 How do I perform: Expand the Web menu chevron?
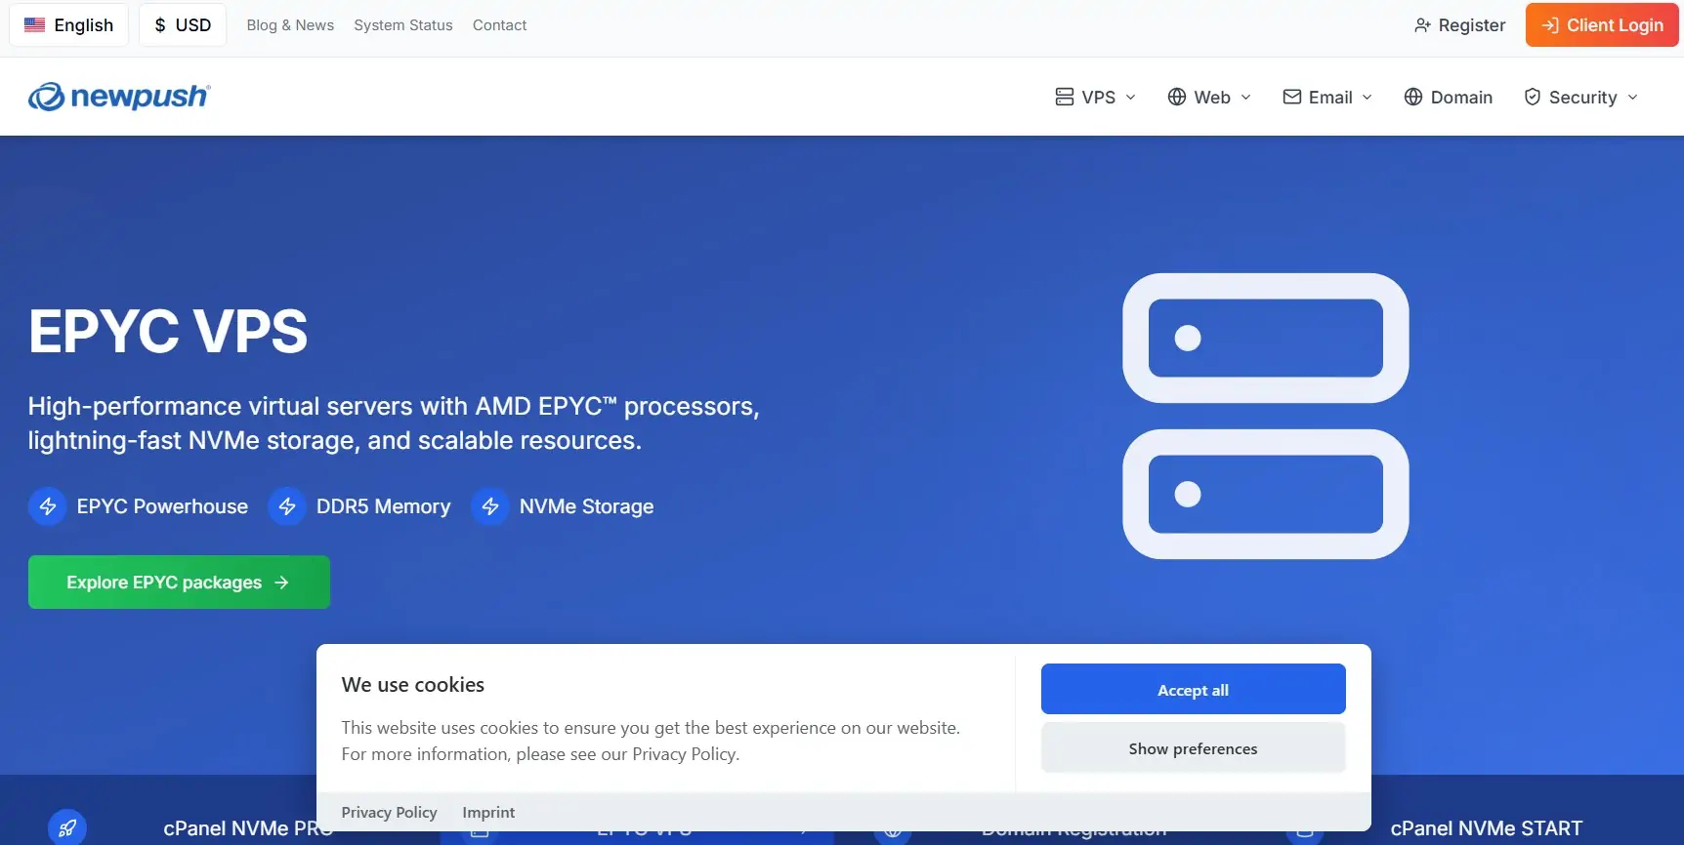(x=1245, y=97)
